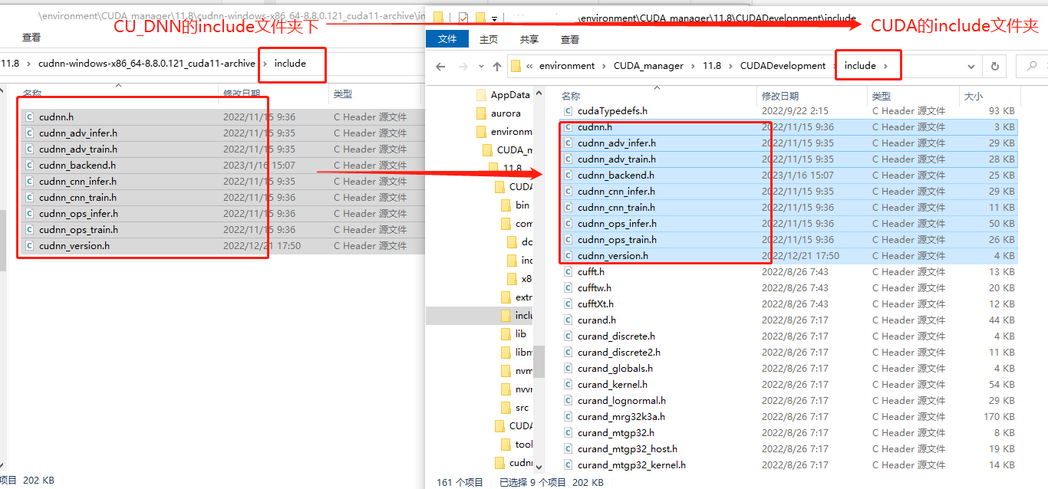Expand the double-chevron at start of right address bar
Image resolution: width=1048 pixels, height=489 pixels.
pyautogui.click(x=529, y=66)
